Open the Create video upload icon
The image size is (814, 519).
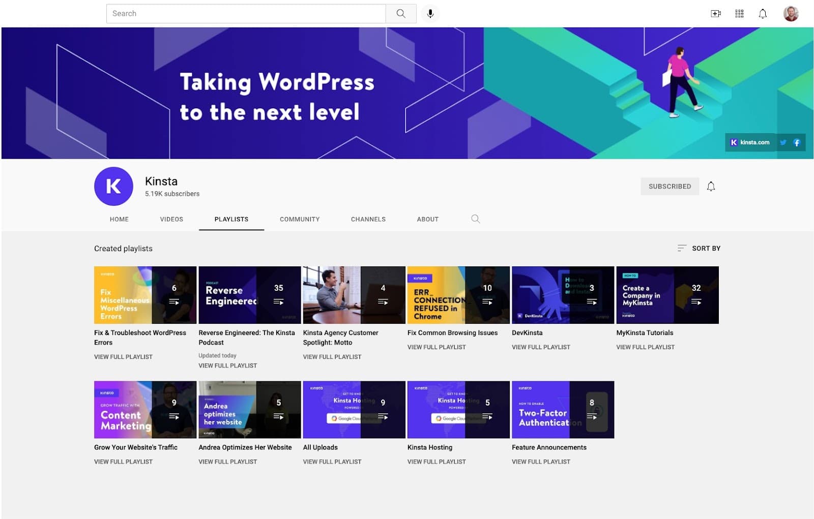click(716, 14)
